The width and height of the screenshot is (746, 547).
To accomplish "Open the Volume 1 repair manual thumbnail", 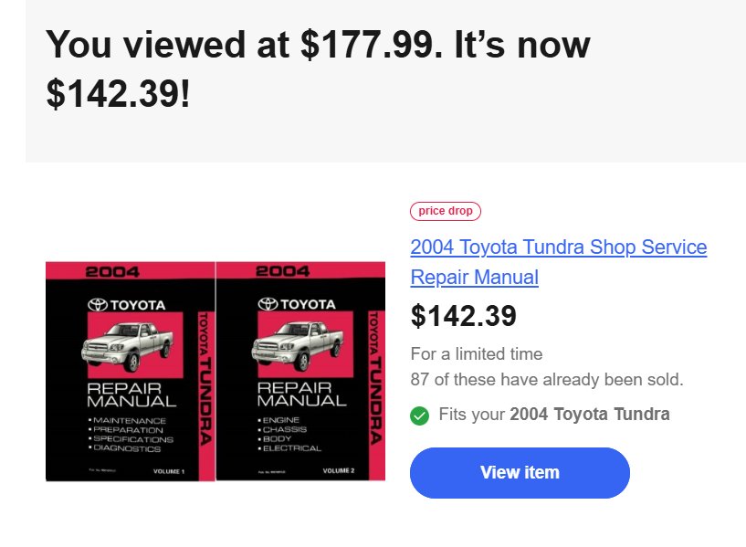I will click(x=131, y=372).
